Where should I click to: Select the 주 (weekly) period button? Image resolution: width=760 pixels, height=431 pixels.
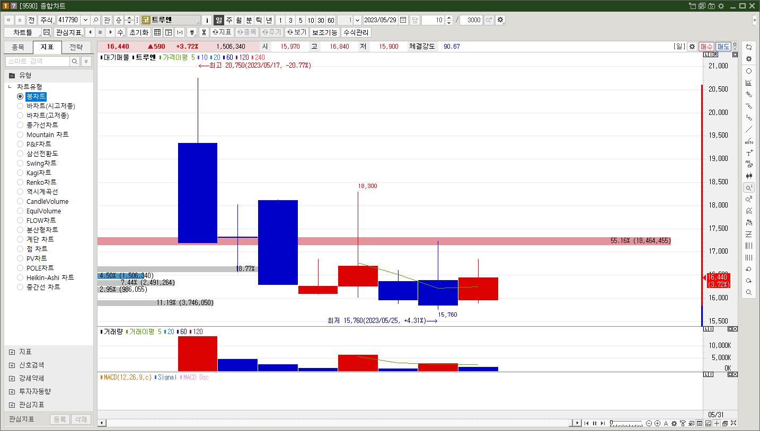tap(229, 20)
